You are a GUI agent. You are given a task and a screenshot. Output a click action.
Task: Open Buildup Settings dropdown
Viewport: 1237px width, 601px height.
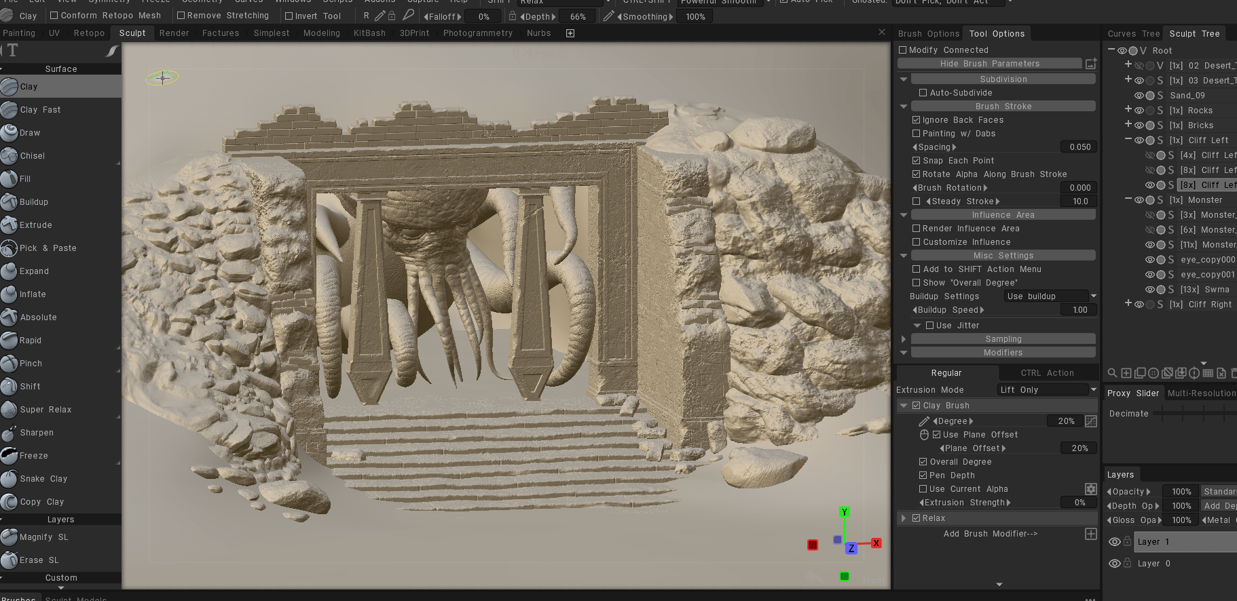pyautogui.click(x=1050, y=296)
